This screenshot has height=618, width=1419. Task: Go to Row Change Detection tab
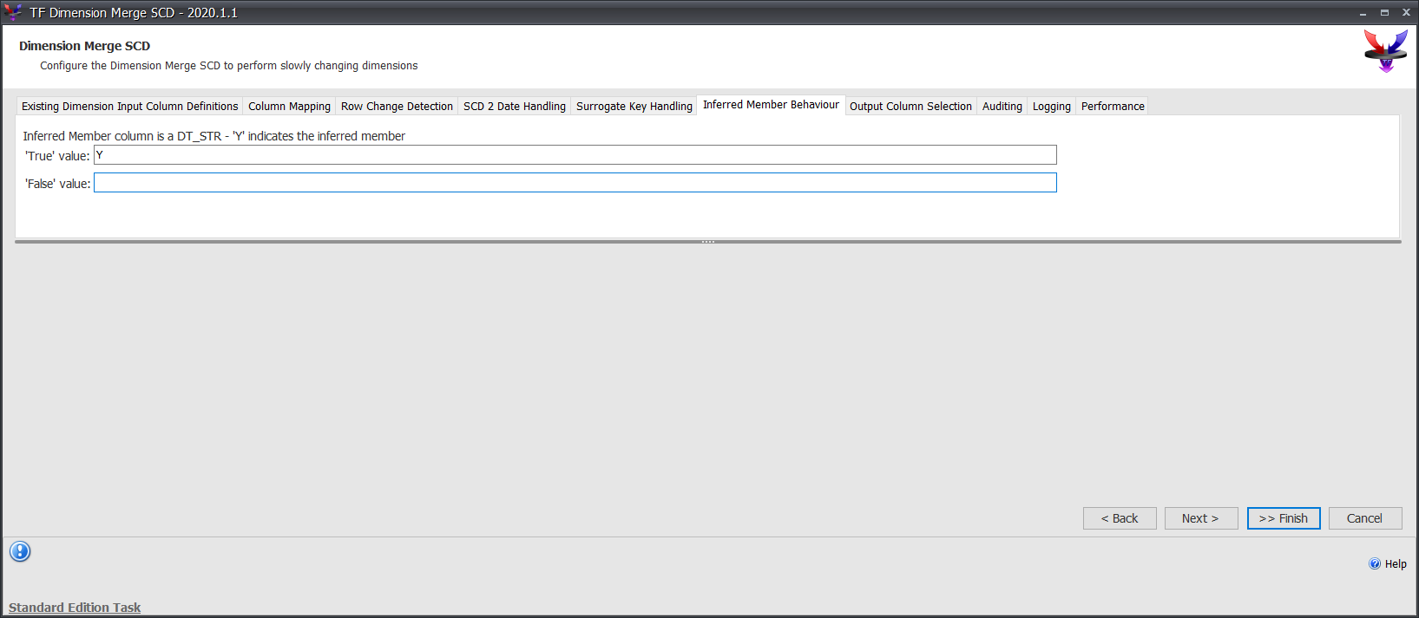pyautogui.click(x=397, y=107)
